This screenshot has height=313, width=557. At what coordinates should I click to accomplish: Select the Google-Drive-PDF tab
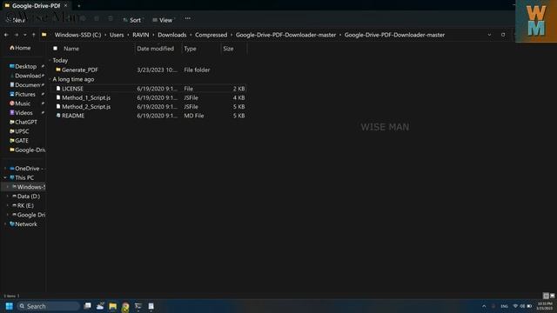pos(36,6)
